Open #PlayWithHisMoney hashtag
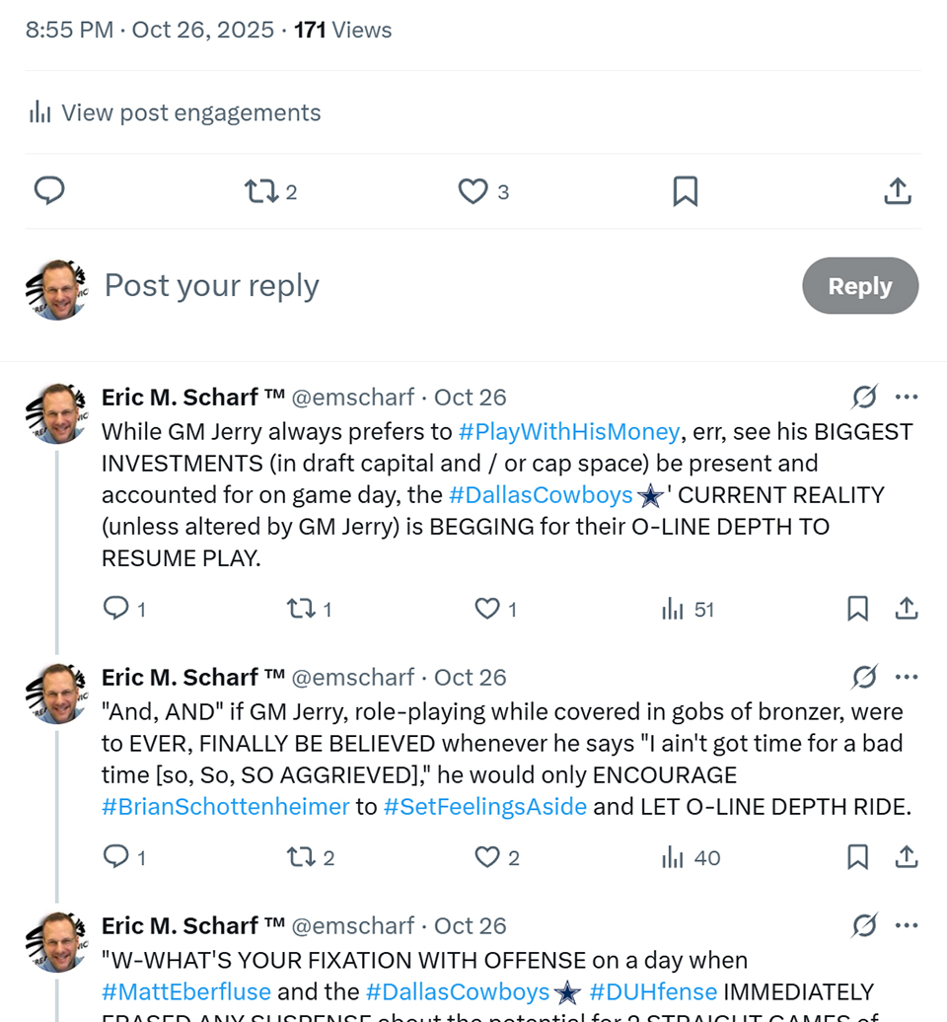 pos(569,431)
